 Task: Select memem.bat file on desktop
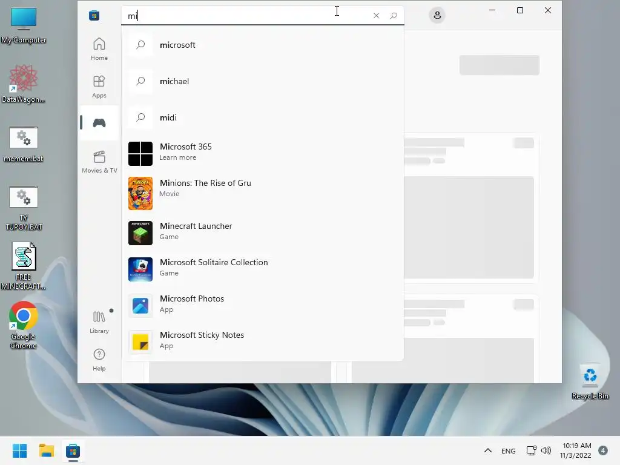(24, 145)
